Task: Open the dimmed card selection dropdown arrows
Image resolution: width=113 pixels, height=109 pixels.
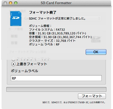Action: 99,19
